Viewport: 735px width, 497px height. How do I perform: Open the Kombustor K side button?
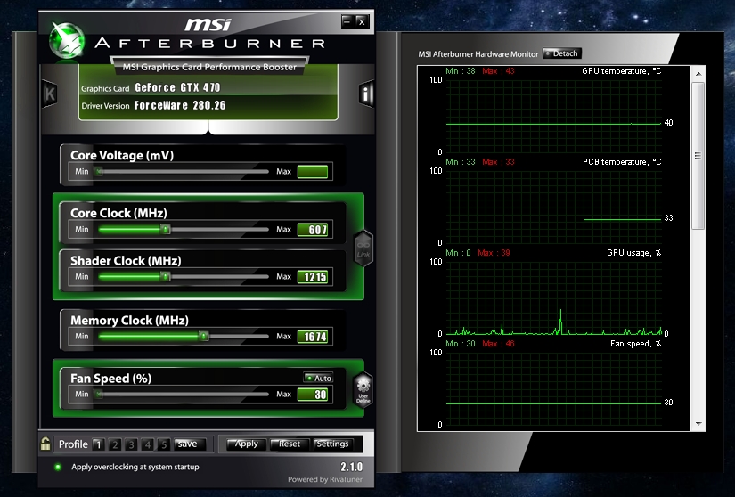coord(49,94)
